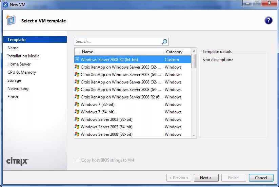This screenshot has height=187, width=279.
Task: Sort templates by the Category column header
Action: pyautogui.click(x=177, y=52)
